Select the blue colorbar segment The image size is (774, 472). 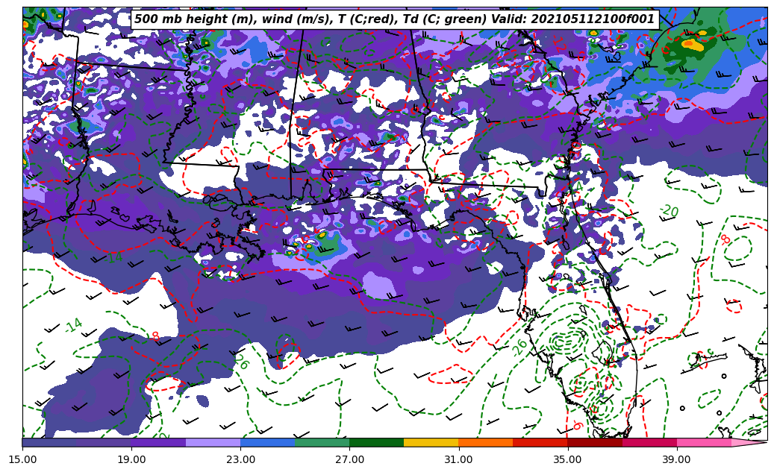(267, 442)
